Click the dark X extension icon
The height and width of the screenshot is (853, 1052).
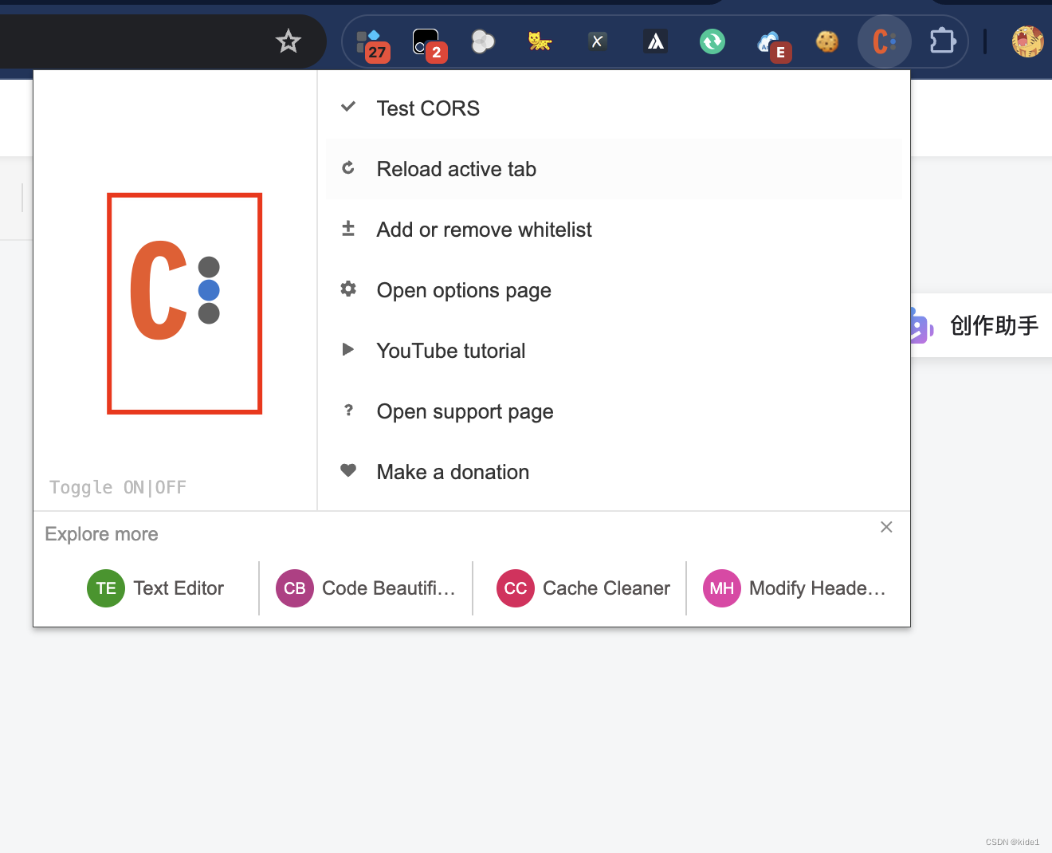click(x=598, y=41)
